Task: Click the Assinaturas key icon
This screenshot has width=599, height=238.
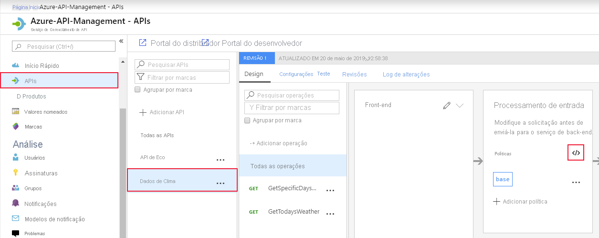Action: click(x=15, y=173)
